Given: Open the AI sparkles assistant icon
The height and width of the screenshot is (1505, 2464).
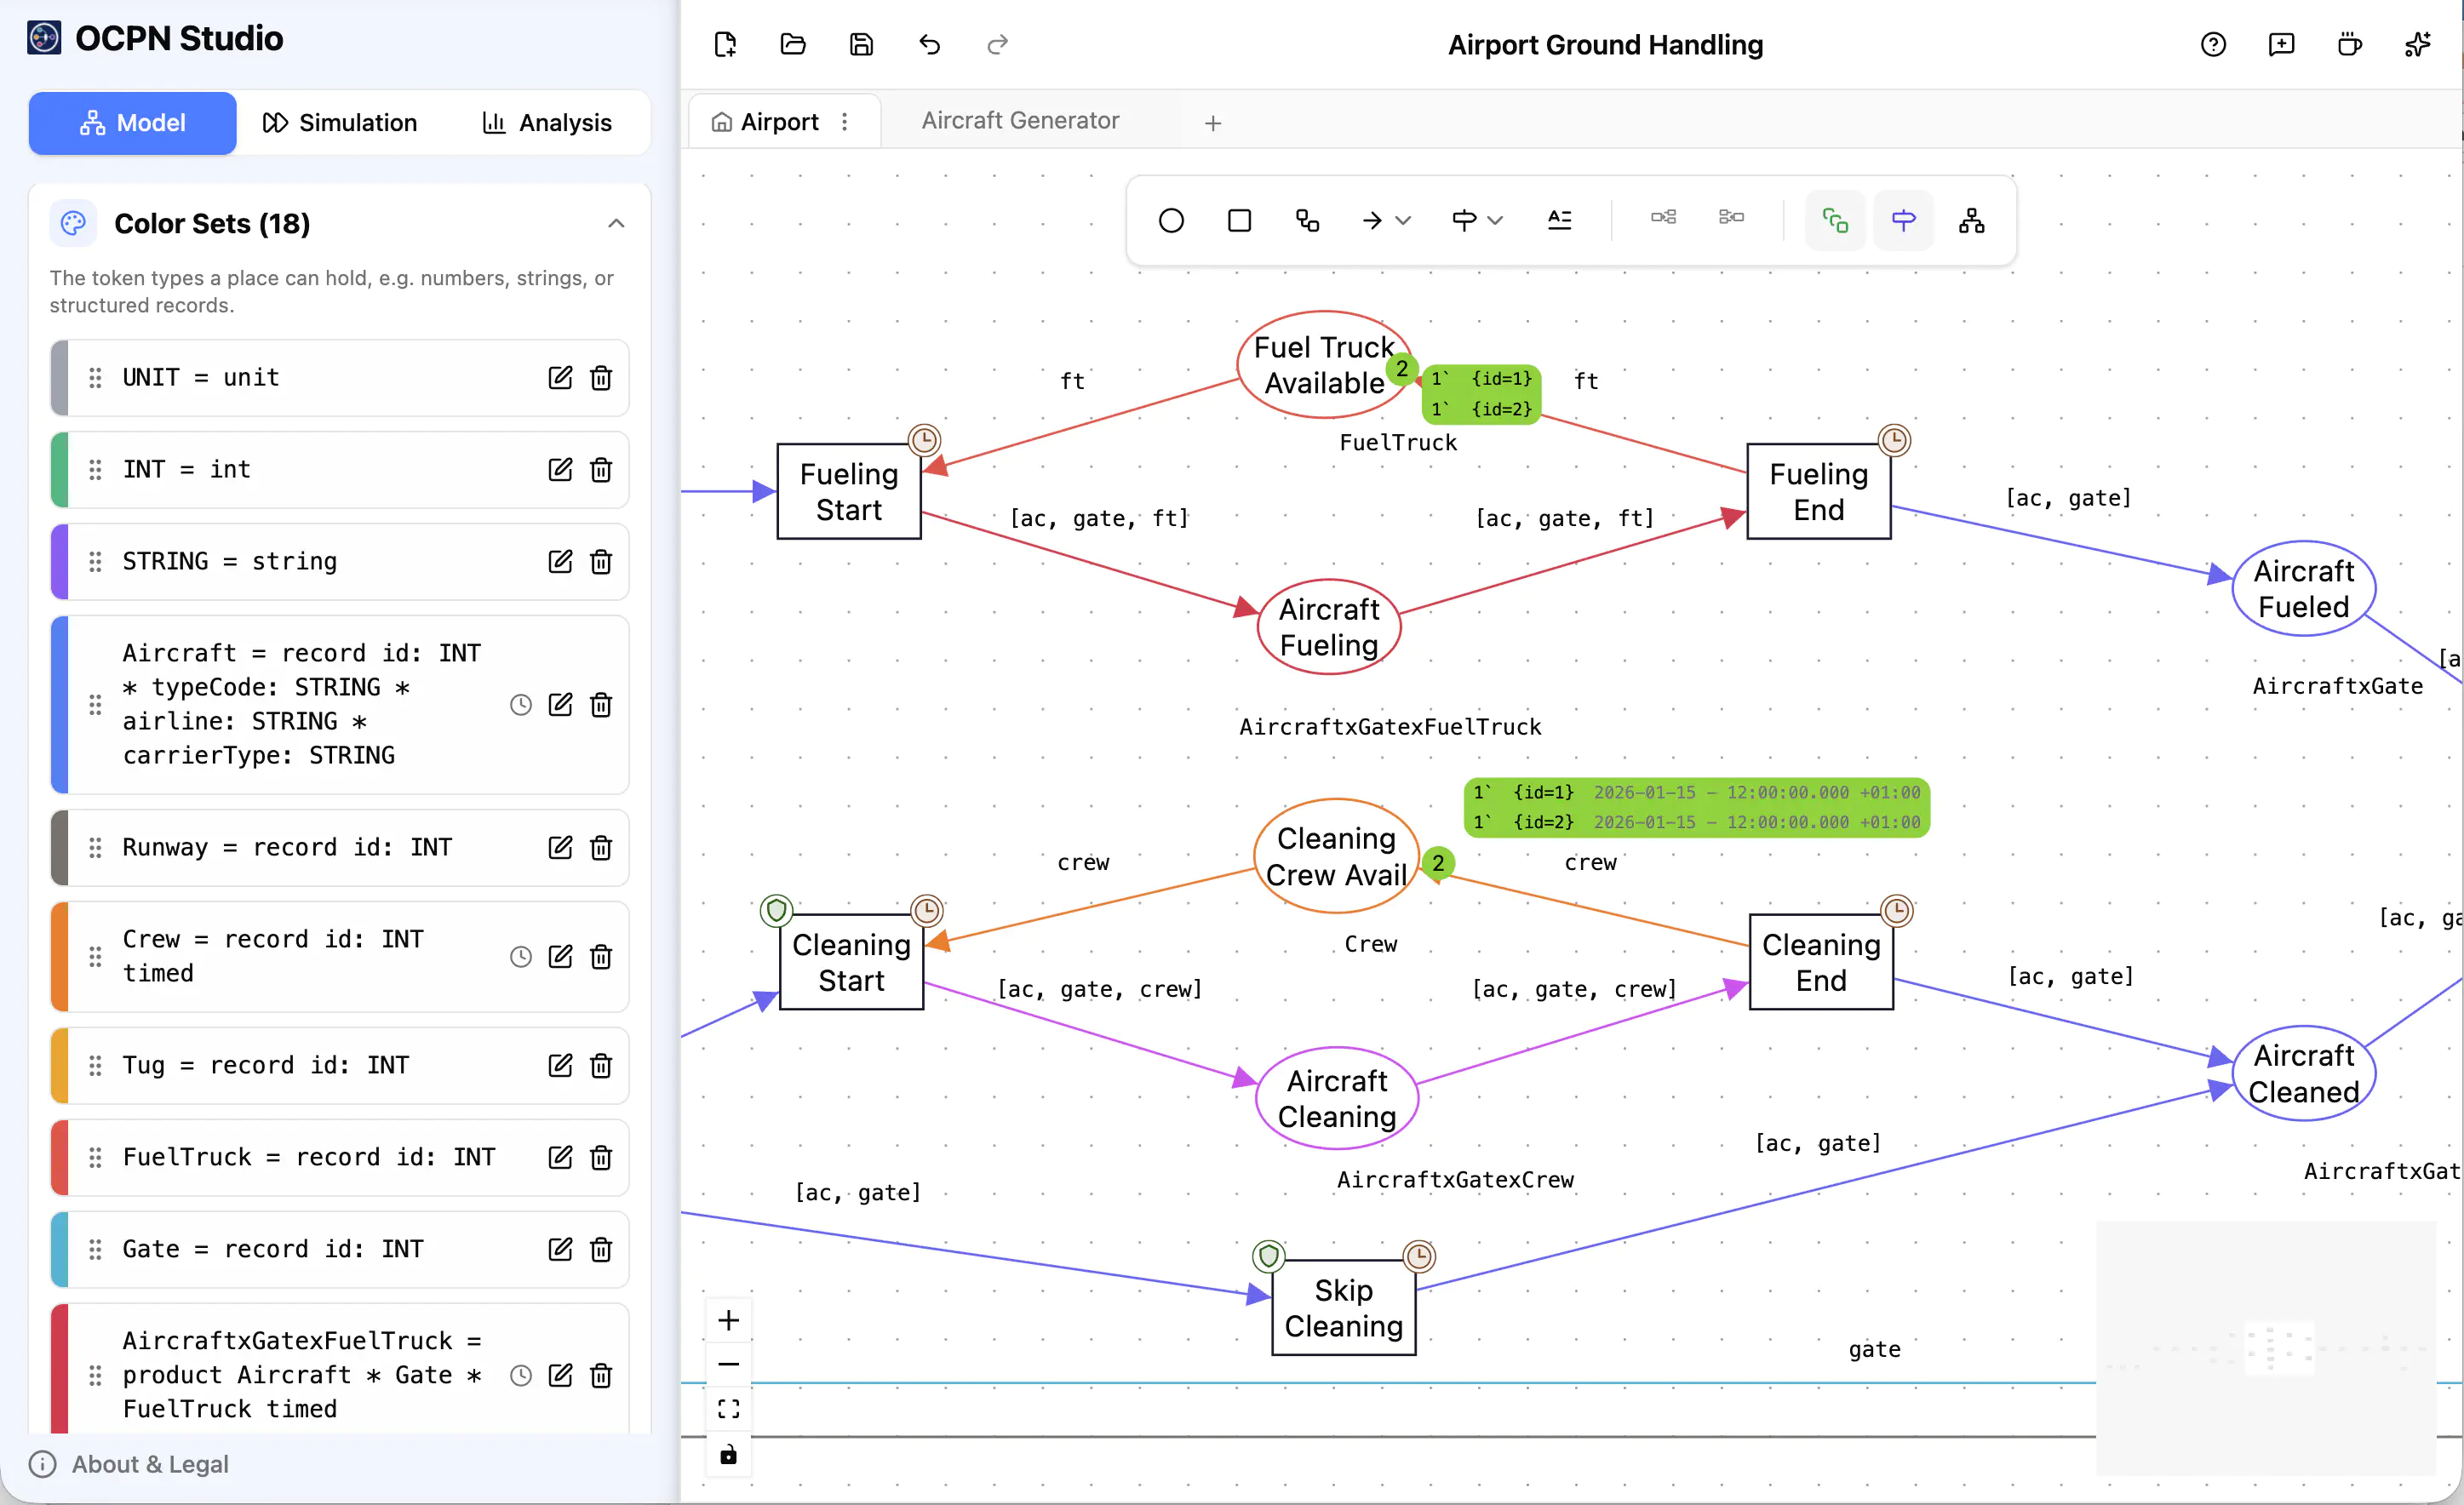Looking at the screenshot, I should coord(2417,45).
